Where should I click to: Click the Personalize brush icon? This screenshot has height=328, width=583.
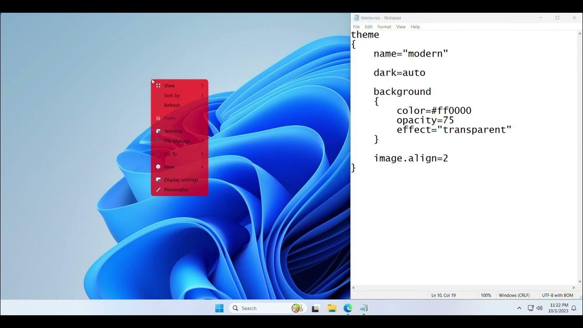[158, 190]
